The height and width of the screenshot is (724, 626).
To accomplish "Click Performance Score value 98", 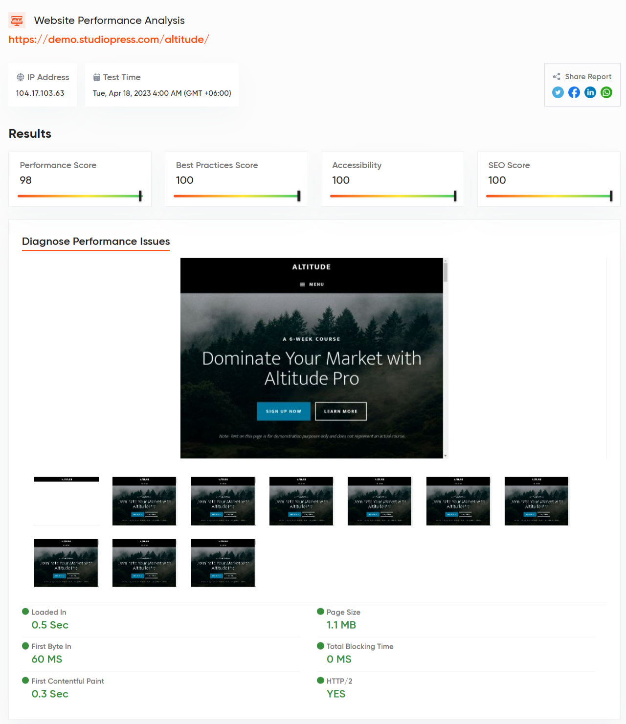I will pos(26,180).
